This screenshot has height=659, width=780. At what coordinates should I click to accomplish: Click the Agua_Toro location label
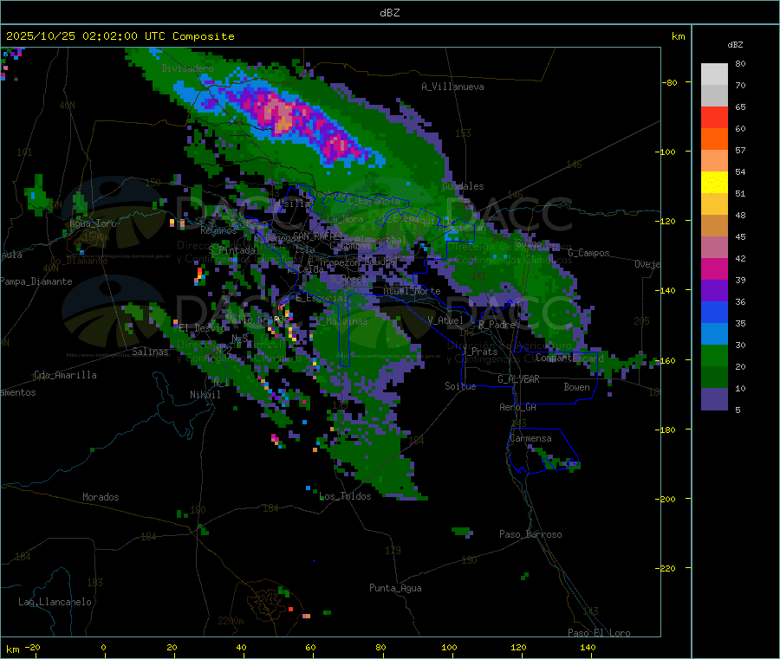[93, 223]
